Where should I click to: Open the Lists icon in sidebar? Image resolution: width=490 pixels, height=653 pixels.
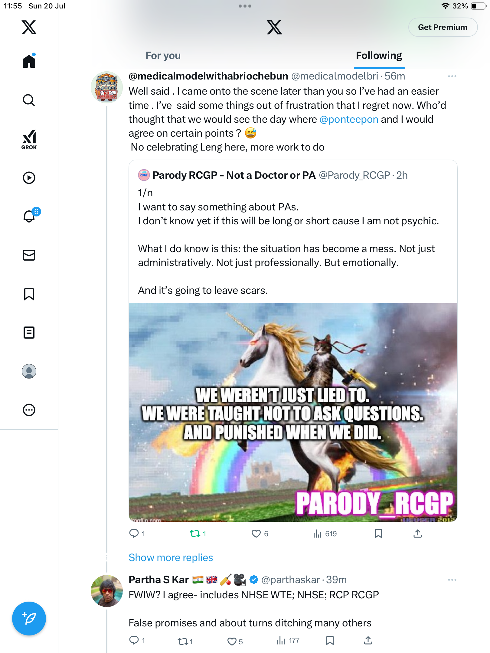[x=29, y=333]
